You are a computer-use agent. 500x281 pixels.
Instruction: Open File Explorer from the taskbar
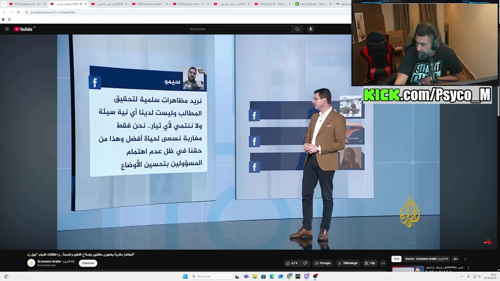(255, 276)
